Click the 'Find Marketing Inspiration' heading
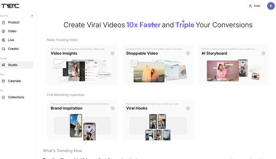 [x=66, y=95]
